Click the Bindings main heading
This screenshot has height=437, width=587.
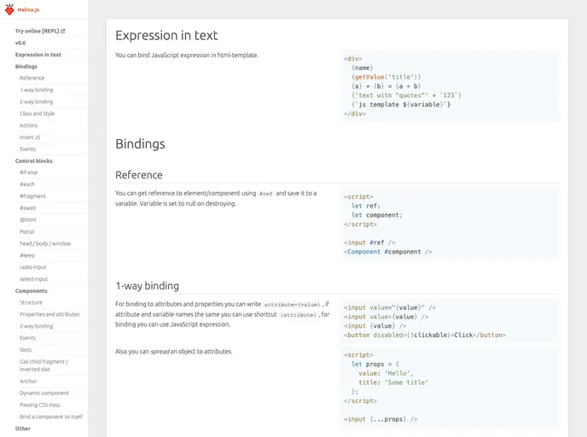141,144
